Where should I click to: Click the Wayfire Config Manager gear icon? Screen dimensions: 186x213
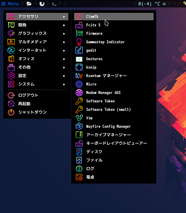(79, 126)
